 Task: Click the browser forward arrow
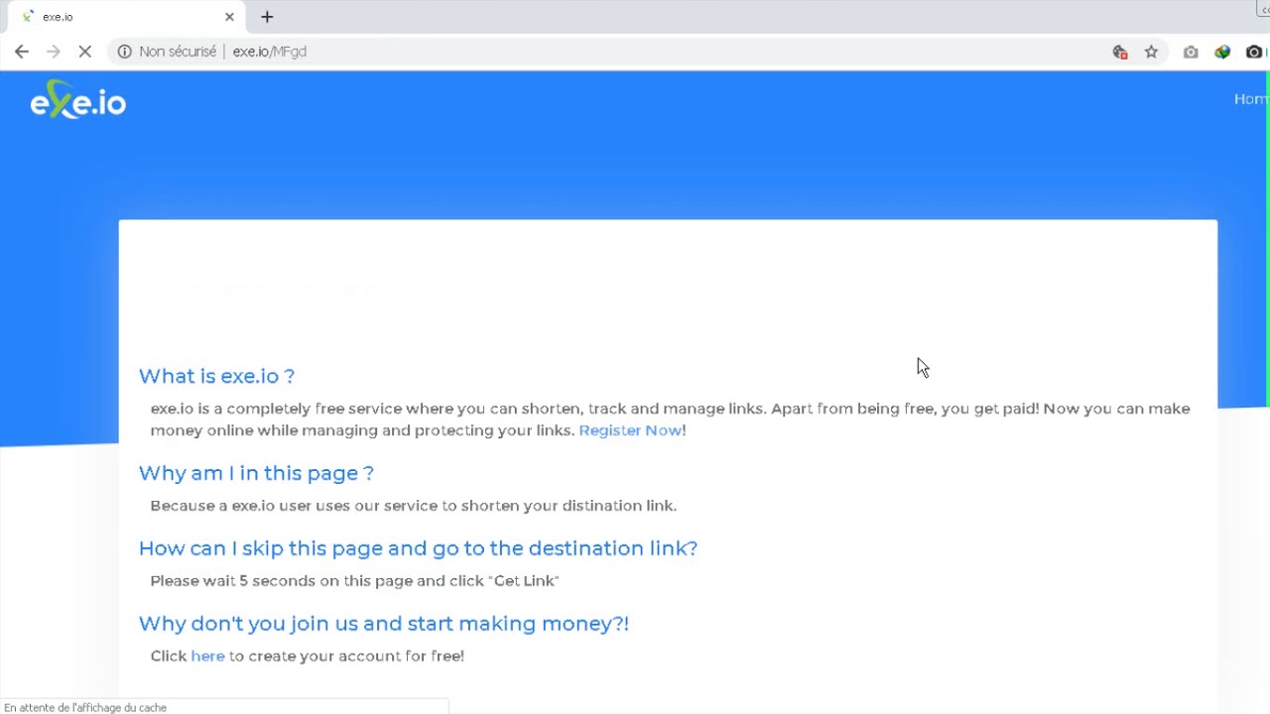(x=54, y=52)
